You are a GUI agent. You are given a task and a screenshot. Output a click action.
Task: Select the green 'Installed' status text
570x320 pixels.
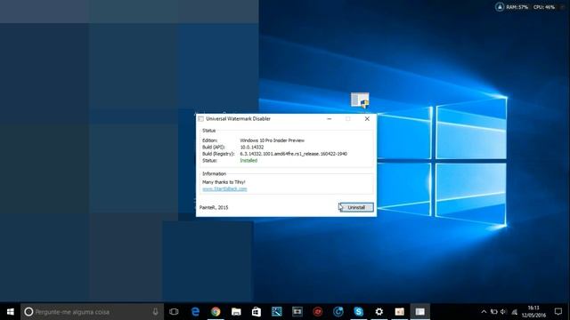point(248,160)
